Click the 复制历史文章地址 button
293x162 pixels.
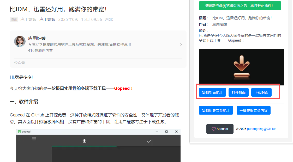click(x=216, y=110)
